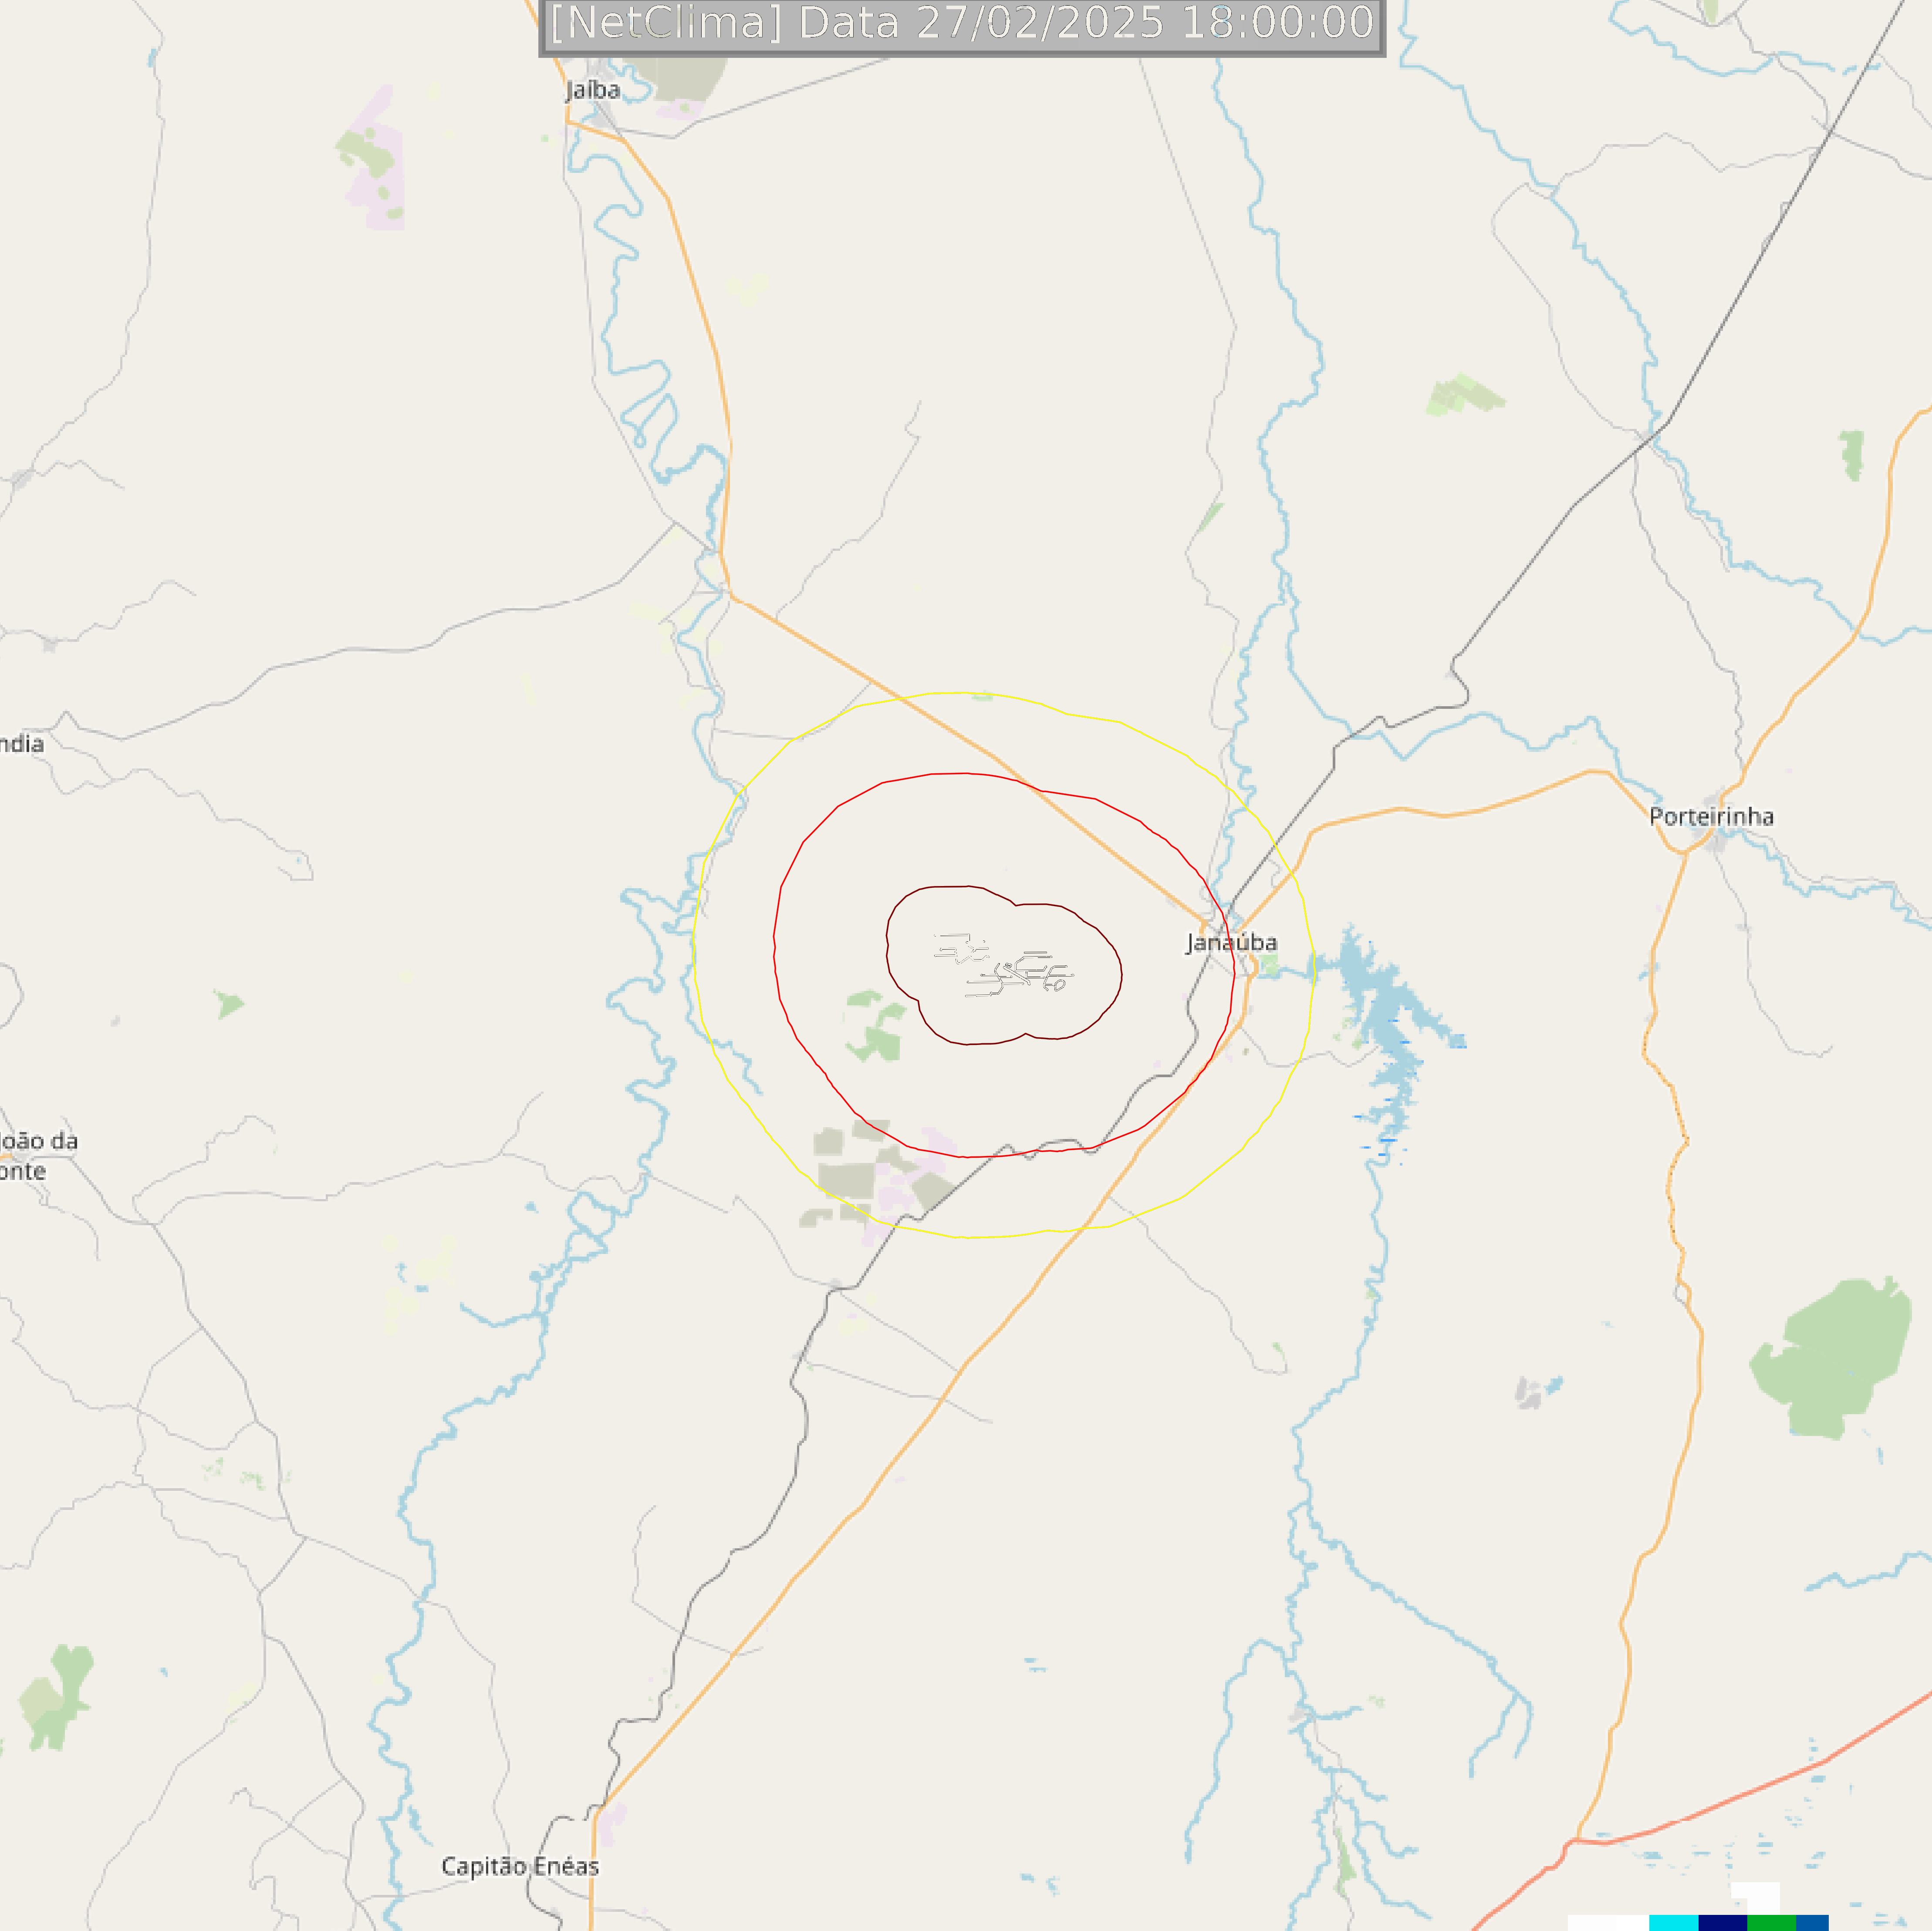Click the Jaíba town label
1932x1931 pixels.
[x=593, y=90]
